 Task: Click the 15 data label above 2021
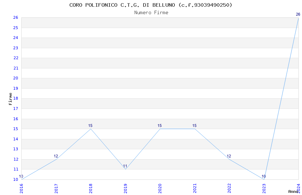point(194,126)
